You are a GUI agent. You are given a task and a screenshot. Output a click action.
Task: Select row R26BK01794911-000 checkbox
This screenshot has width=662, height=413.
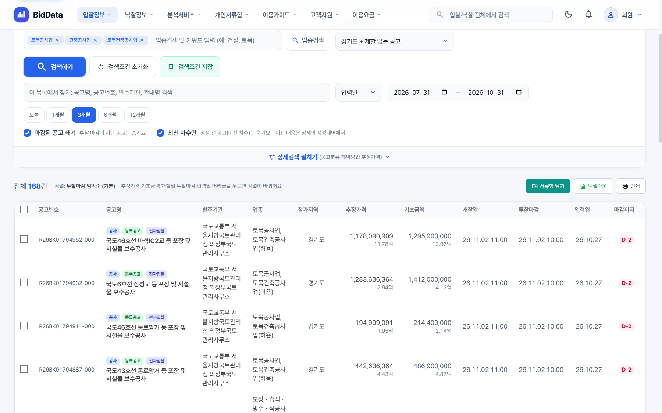[x=24, y=326]
